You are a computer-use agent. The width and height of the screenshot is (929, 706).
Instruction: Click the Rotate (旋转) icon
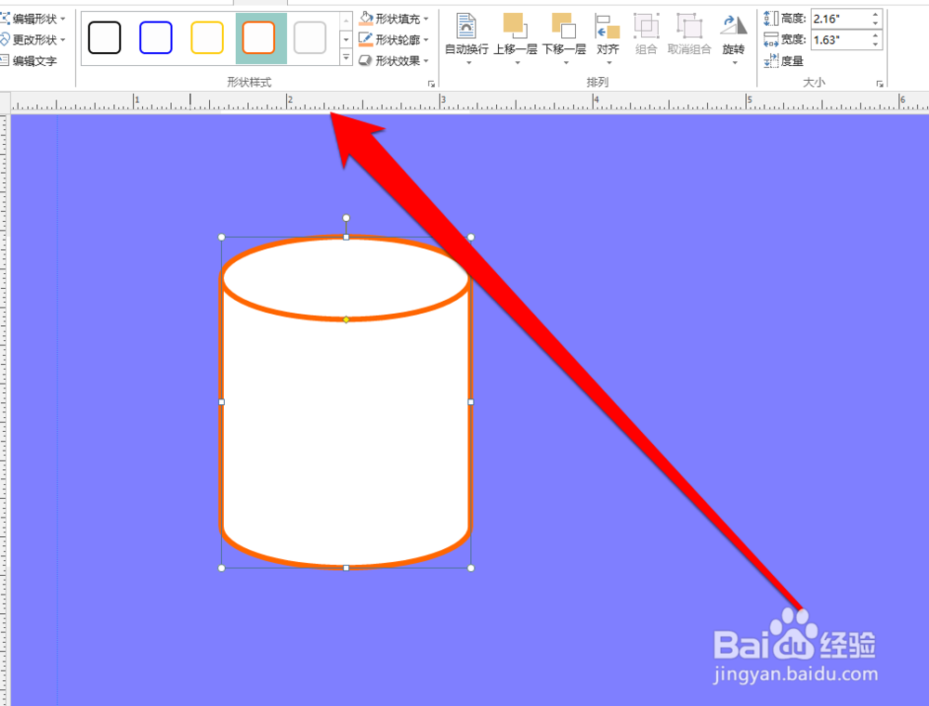[734, 25]
